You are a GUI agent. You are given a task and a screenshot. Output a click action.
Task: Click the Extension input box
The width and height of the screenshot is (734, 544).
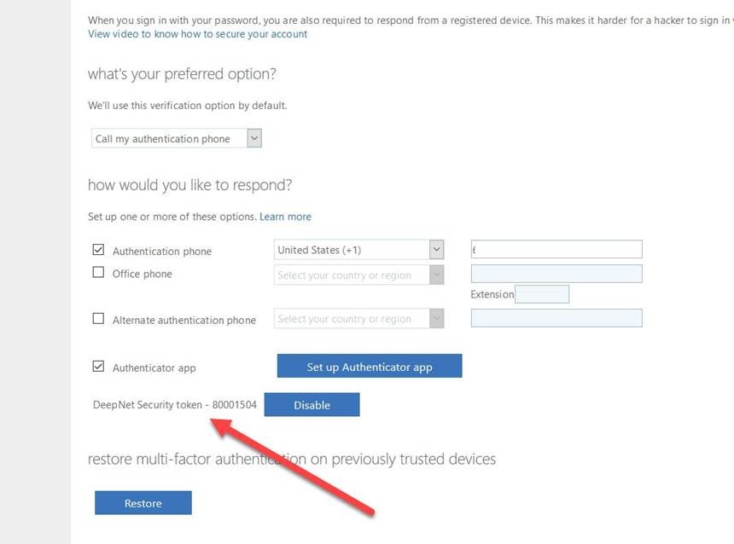pyautogui.click(x=542, y=294)
